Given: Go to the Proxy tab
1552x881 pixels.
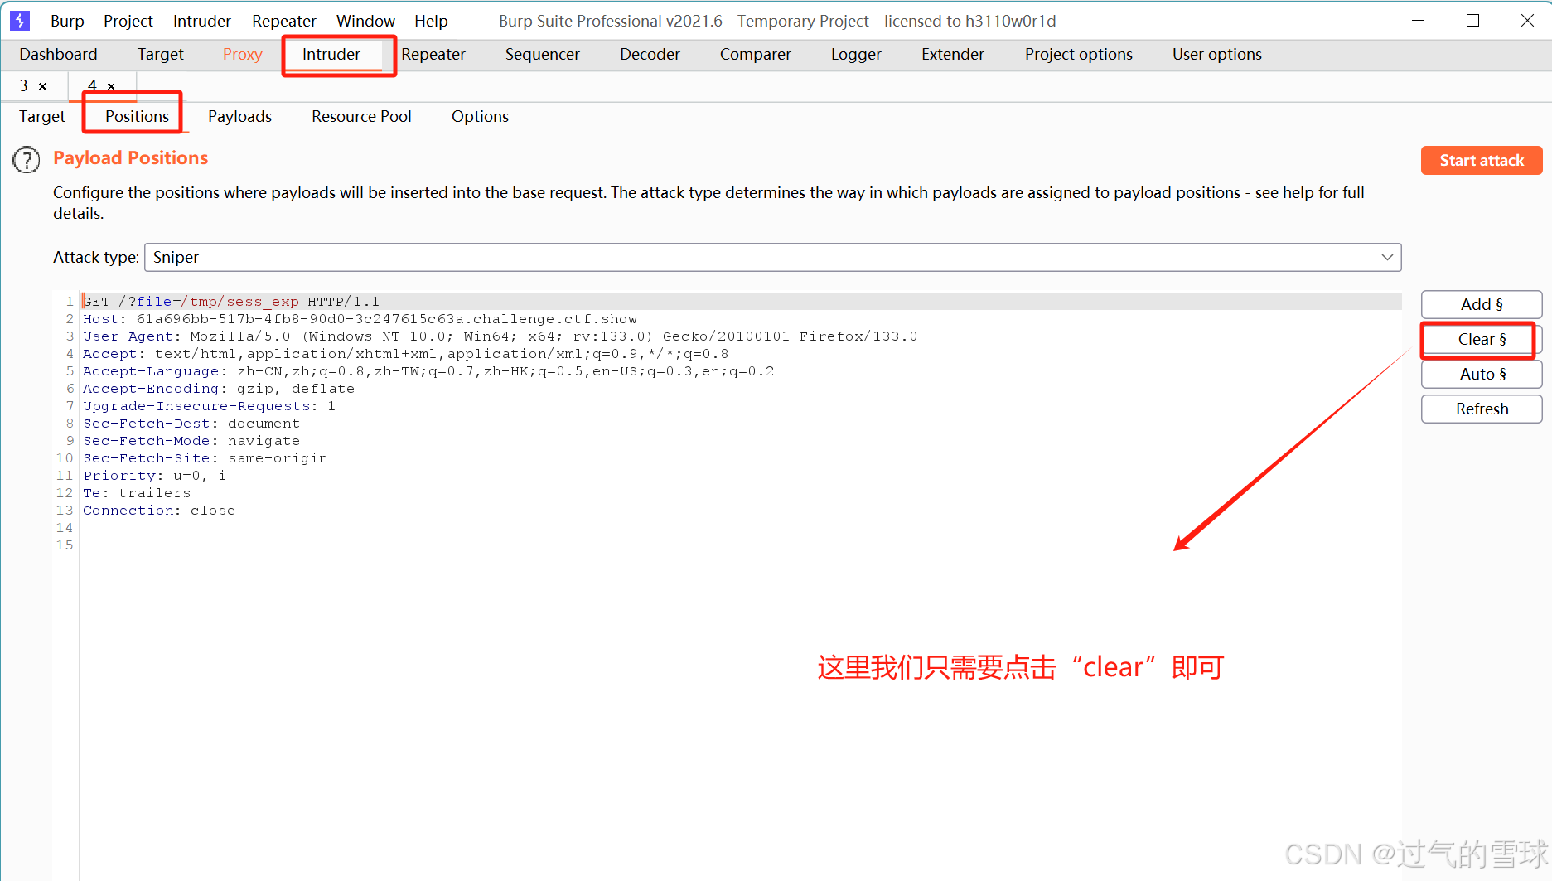Looking at the screenshot, I should 241,55.
